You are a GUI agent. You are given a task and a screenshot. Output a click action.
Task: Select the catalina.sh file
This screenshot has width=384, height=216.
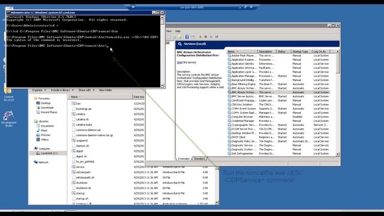click(x=80, y=119)
